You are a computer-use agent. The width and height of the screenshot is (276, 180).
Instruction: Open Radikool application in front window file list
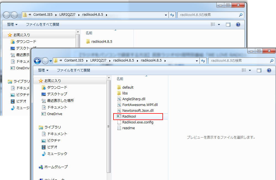tap(129, 116)
